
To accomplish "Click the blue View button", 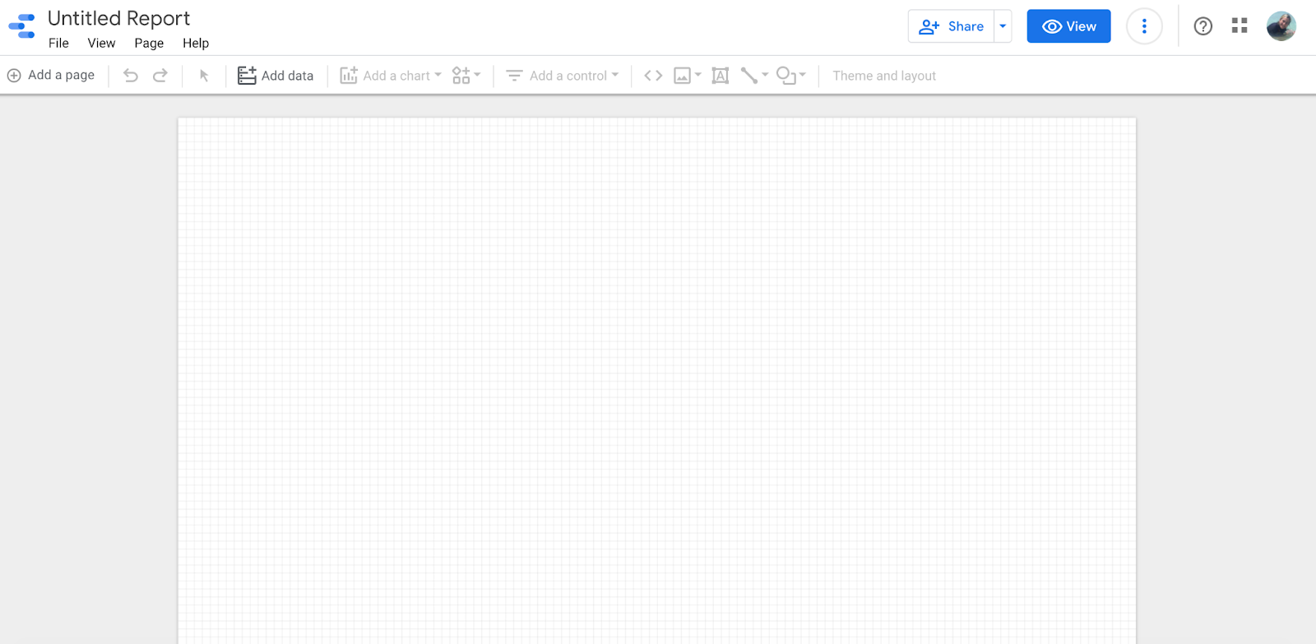I will click(1068, 26).
